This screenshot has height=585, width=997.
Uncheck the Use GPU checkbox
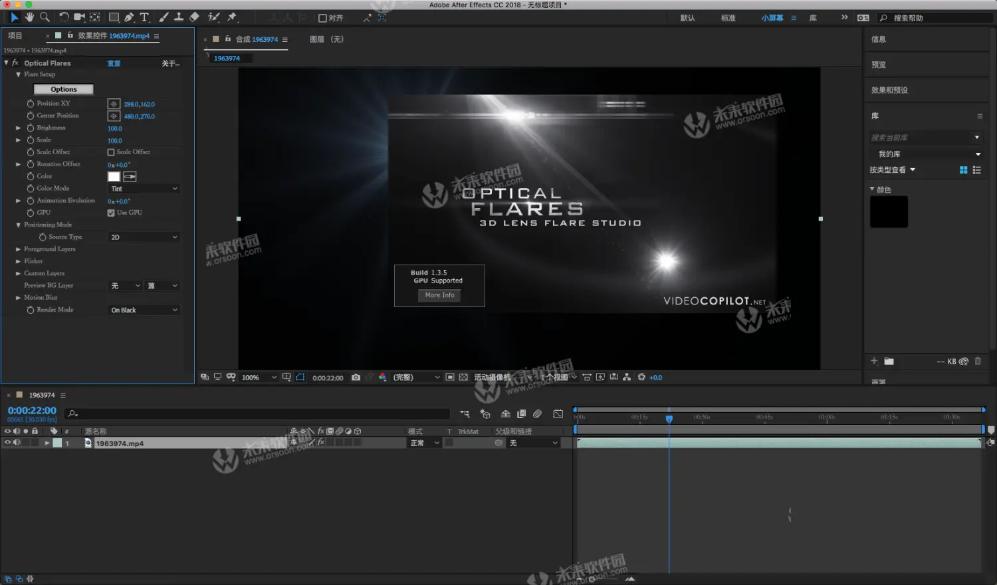pyautogui.click(x=111, y=213)
